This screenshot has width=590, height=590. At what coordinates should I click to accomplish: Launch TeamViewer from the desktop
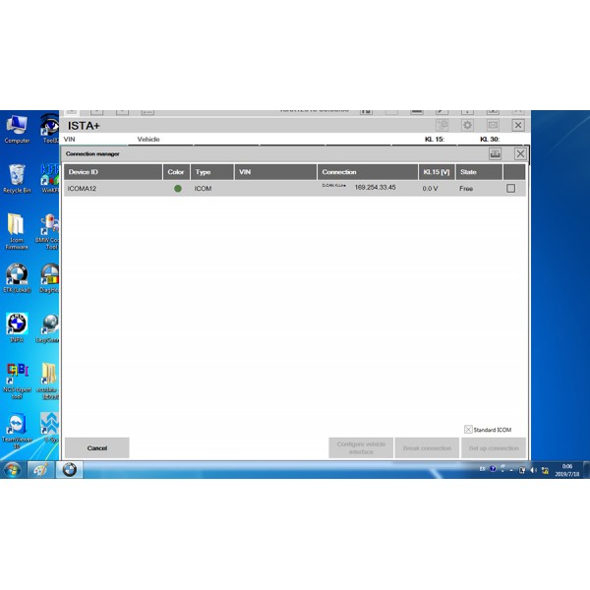click(17, 432)
